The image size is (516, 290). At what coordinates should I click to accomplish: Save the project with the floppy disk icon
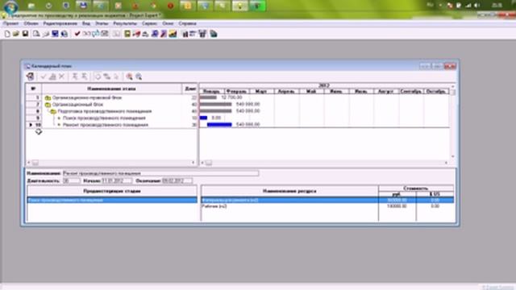point(25,34)
